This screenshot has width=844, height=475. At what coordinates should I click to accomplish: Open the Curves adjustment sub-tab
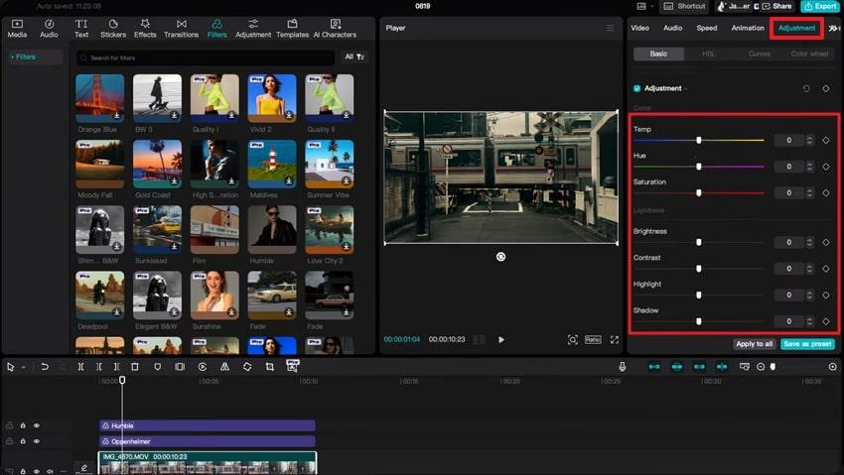click(759, 54)
